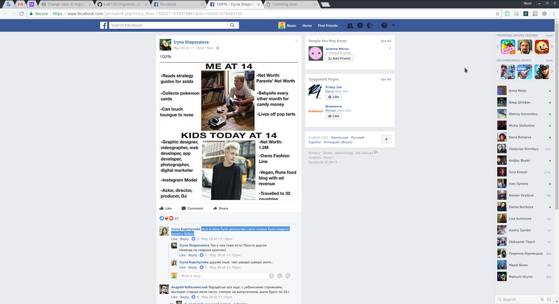Click the Comment button under the post

coord(192,208)
